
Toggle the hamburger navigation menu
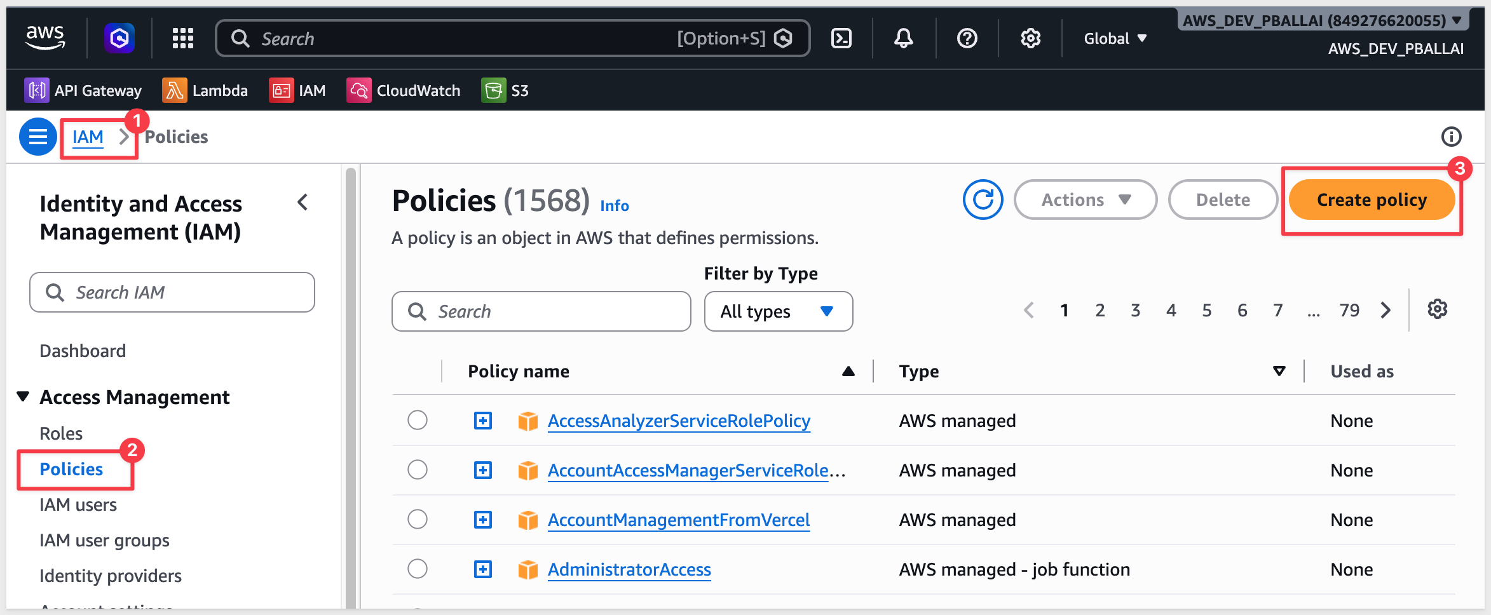pyautogui.click(x=38, y=137)
